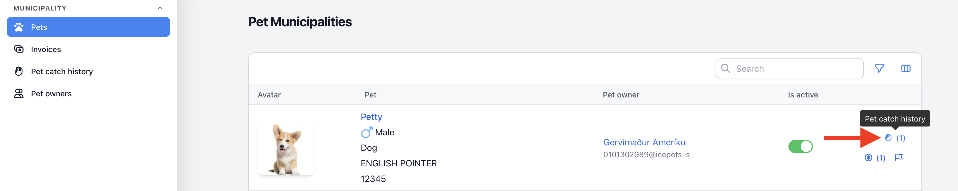This screenshot has height=191, width=958.
Task: Click the paw icon beside Pets
Action: point(19,27)
